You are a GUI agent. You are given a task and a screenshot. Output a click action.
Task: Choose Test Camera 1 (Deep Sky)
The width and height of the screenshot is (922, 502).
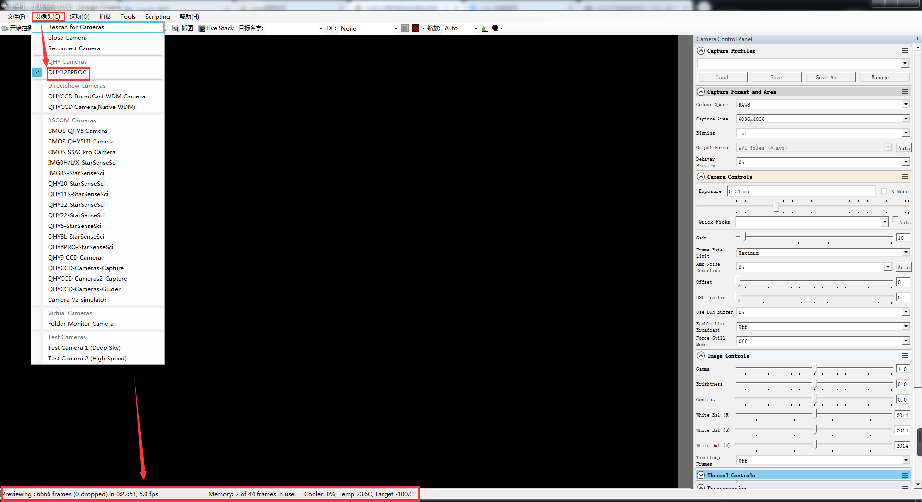(x=98, y=348)
